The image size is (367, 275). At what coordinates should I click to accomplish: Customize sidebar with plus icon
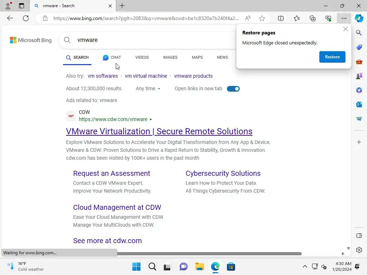[359, 142]
